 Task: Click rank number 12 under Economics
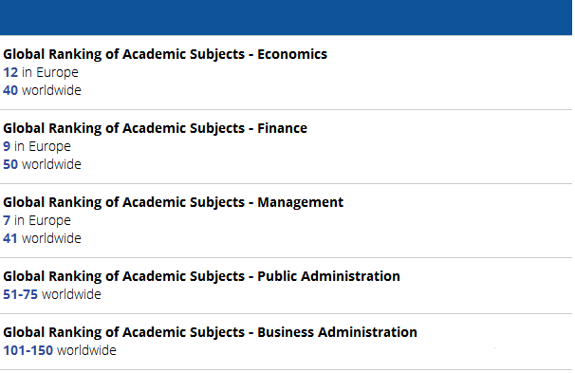(x=10, y=72)
